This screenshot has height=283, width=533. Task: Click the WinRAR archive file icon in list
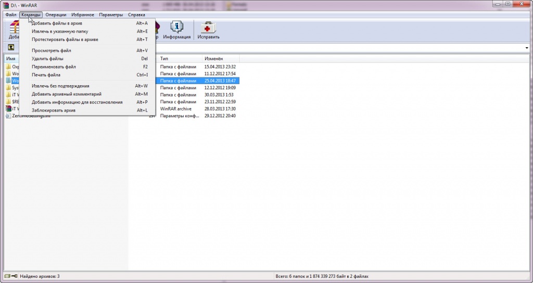8,109
